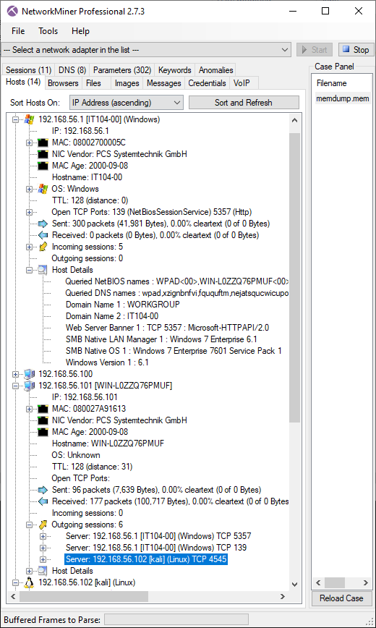Click the Buffered Frames to Parse progress bar
The width and height of the screenshot is (376, 628).
point(176,619)
